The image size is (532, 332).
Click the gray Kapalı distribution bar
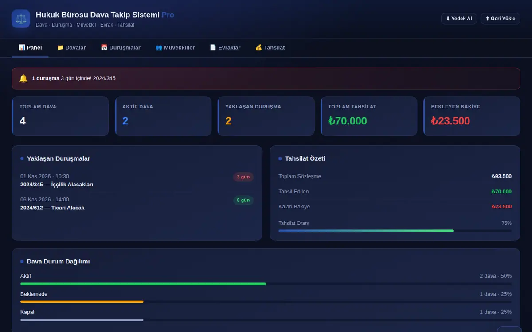tap(82, 320)
